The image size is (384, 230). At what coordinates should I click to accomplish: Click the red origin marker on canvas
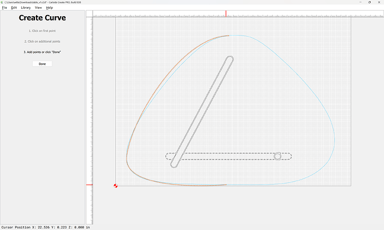[116, 186]
